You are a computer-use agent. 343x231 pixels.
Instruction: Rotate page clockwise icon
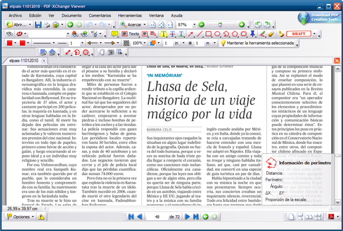(267, 25)
